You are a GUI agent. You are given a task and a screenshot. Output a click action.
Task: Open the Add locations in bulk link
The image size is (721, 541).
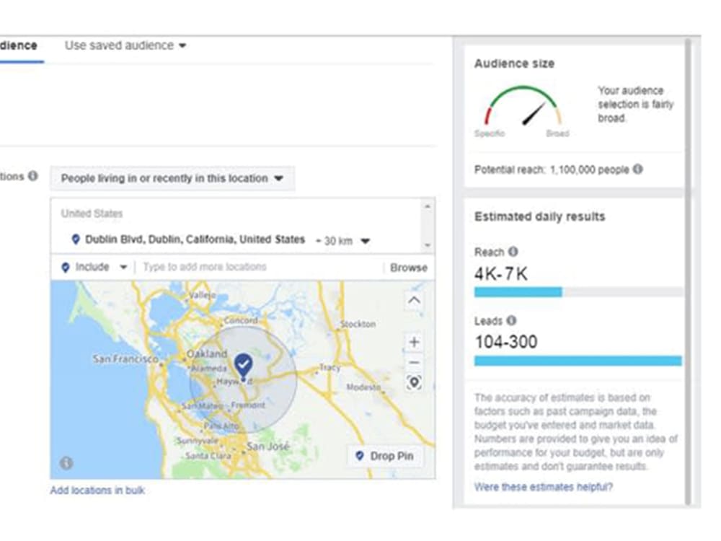[x=97, y=491]
